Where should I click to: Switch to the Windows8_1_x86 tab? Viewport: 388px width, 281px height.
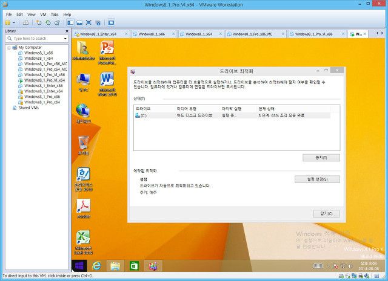[x=152, y=34]
